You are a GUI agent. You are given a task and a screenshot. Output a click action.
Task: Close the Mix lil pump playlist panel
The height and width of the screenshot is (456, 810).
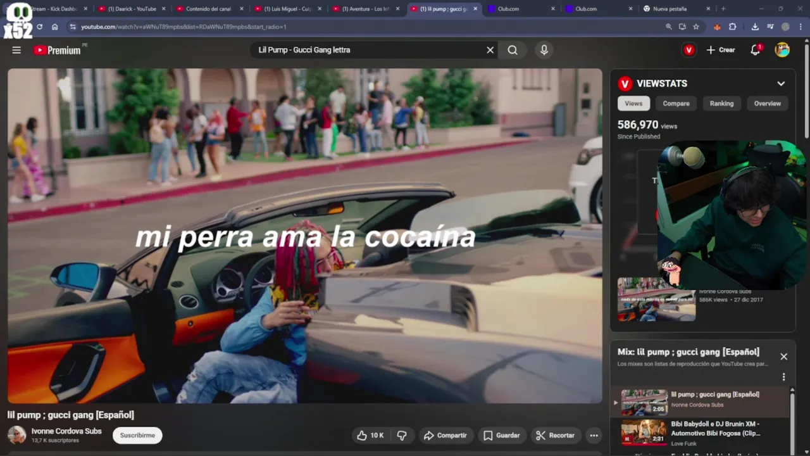783,357
